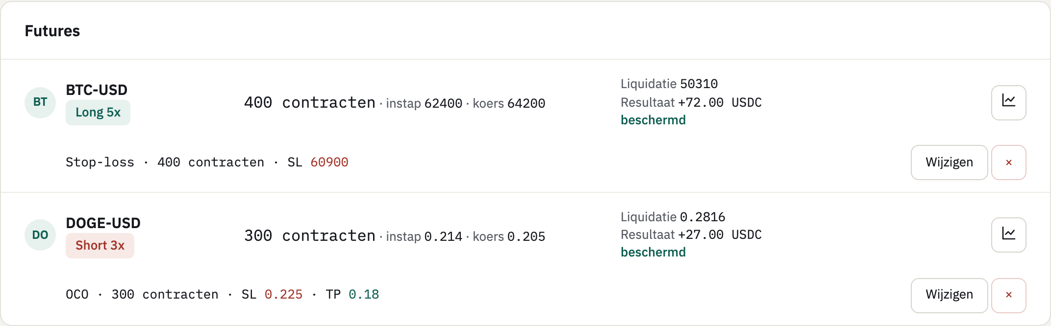Cancel the DOGE-USD OCO order with ×
This screenshot has width=1051, height=326.
pos(1008,295)
